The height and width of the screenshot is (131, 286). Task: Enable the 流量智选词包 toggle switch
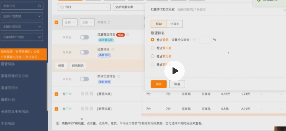pos(84,37)
